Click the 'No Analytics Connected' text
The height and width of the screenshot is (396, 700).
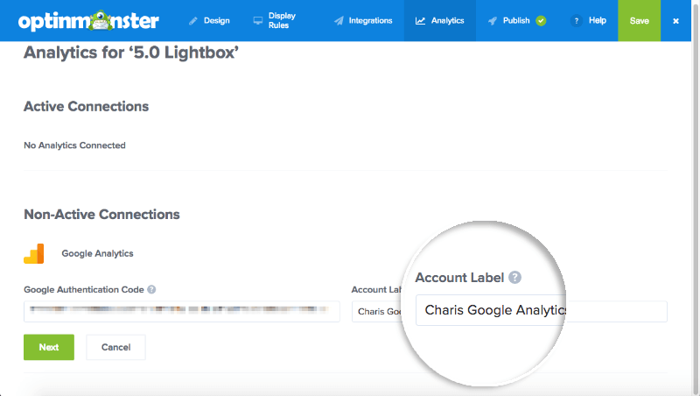[74, 145]
